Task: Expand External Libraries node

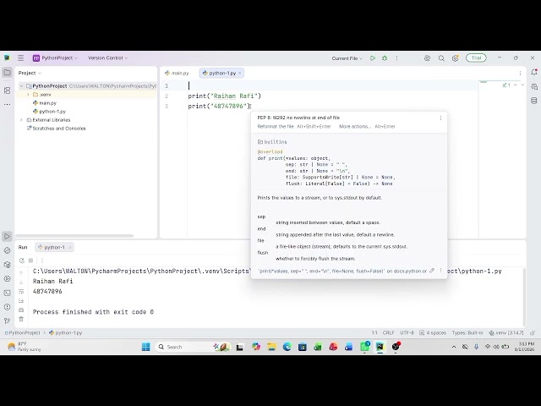Action: pos(21,120)
